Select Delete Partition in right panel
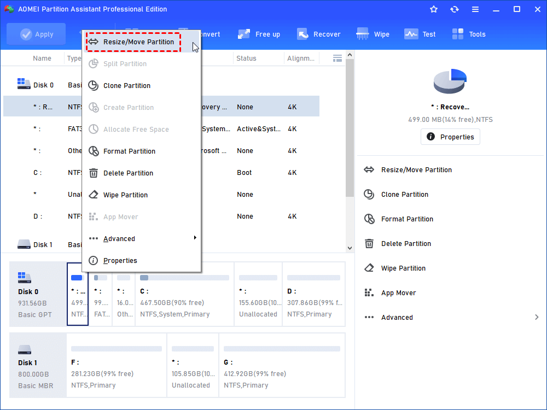The image size is (547, 410). pyautogui.click(x=406, y=244)
